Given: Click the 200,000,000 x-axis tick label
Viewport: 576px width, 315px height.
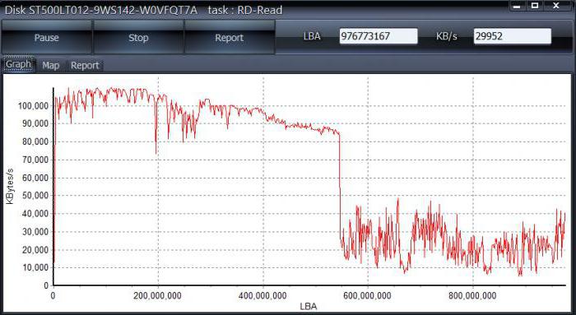Looking at the screenshot, I should (157, 295).
